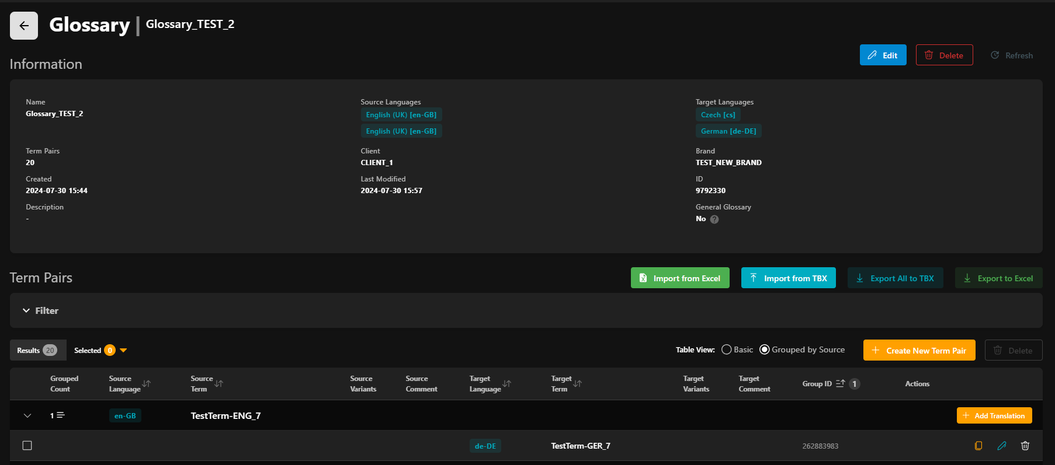The image size is (1055, 465).
Task: Sort by Target Language column
Action: coord(507,384)
